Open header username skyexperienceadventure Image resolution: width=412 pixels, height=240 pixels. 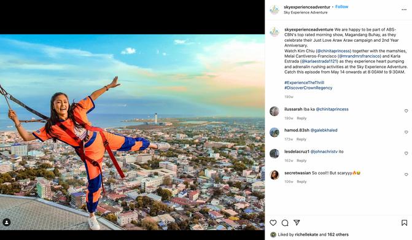[x=307, y=7]
